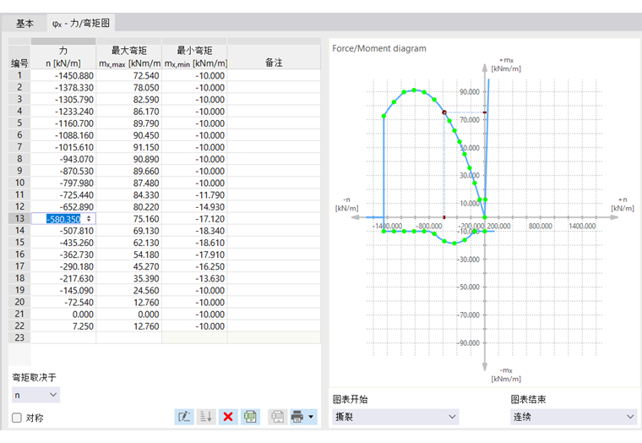
Task: Click the edit row pencil icon
Action: 184,417
